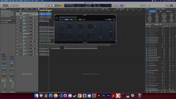Toggle the Loop Browser icon
Screen dimensions: 176x99
pyautogui.click(x=172, y=5)
